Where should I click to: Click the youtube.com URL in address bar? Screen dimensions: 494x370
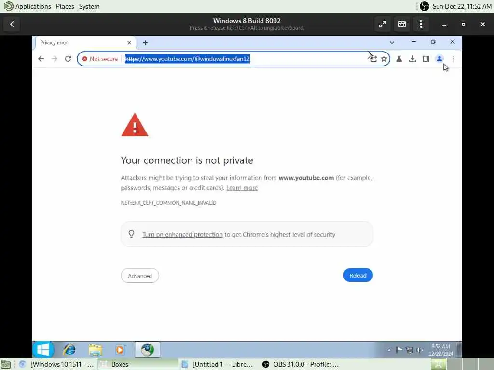click(x=188, y=59)
